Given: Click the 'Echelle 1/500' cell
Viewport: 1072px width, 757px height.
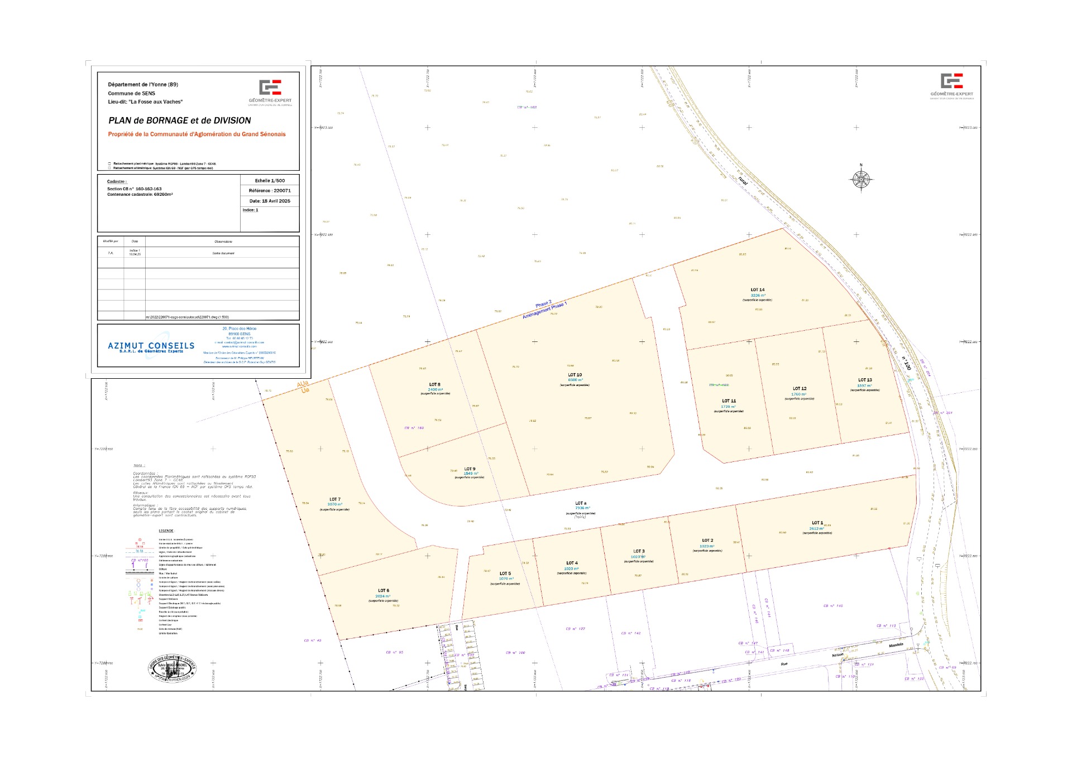Looking at the screenshot, I should click(270, 181).
